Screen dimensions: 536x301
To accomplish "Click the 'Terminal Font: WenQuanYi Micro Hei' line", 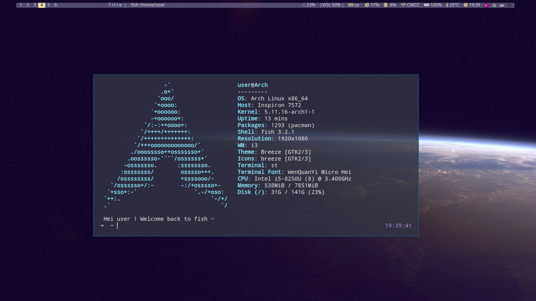I will point(295,172).
